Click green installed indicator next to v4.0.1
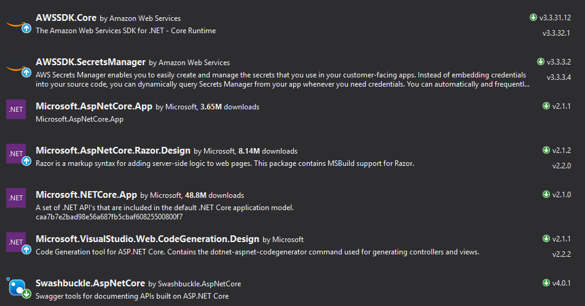This screenshot has height=306, width=585. [546, 283]
